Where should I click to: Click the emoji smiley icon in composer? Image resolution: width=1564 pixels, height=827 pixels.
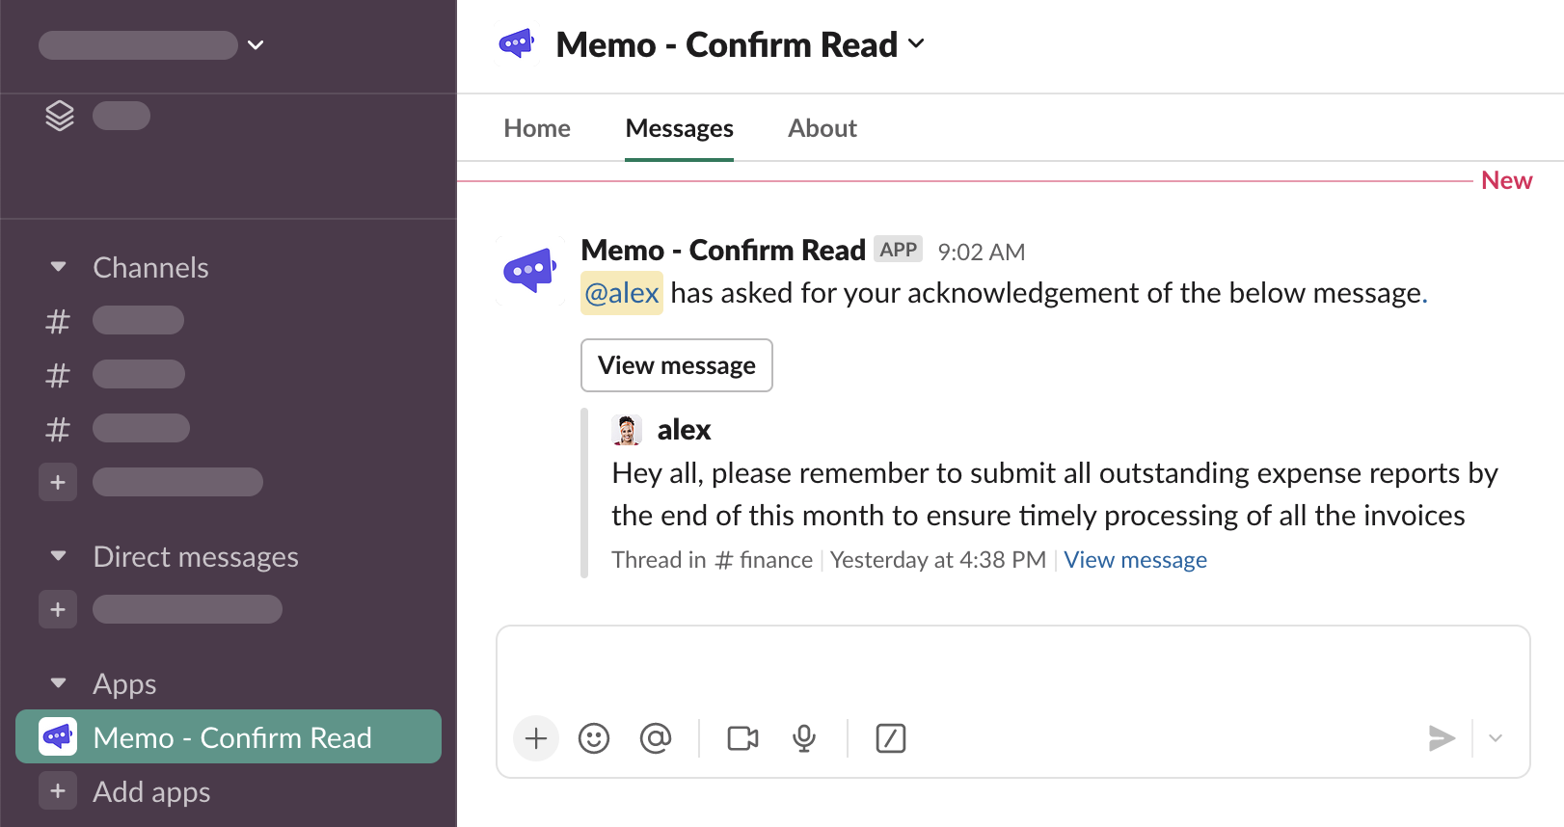pyautogui.click(x=594, y=738)
